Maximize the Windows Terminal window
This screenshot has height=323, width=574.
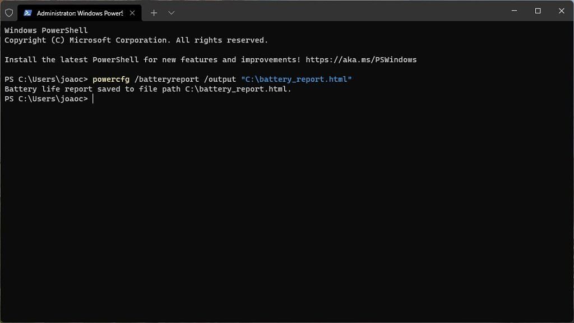click(537, 11)
